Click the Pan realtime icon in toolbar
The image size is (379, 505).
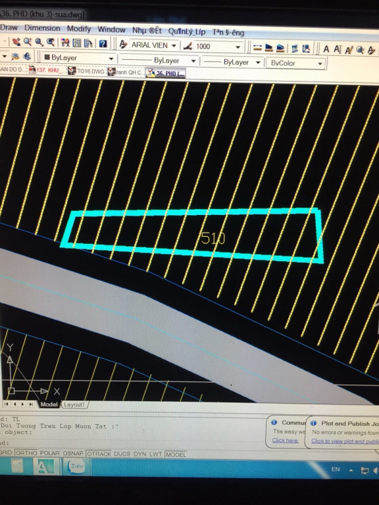pos(16,42)
